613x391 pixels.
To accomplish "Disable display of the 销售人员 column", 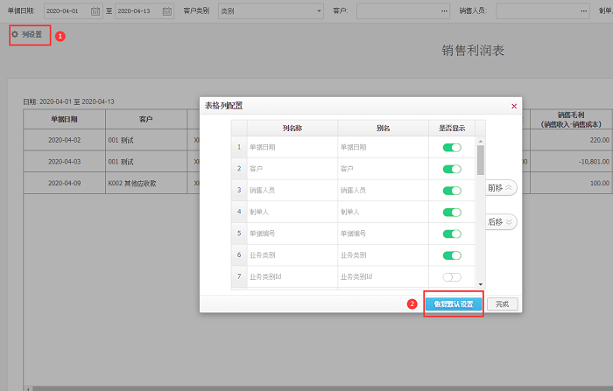I will 452,190.
